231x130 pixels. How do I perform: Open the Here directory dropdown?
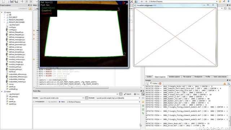(139, 102)
